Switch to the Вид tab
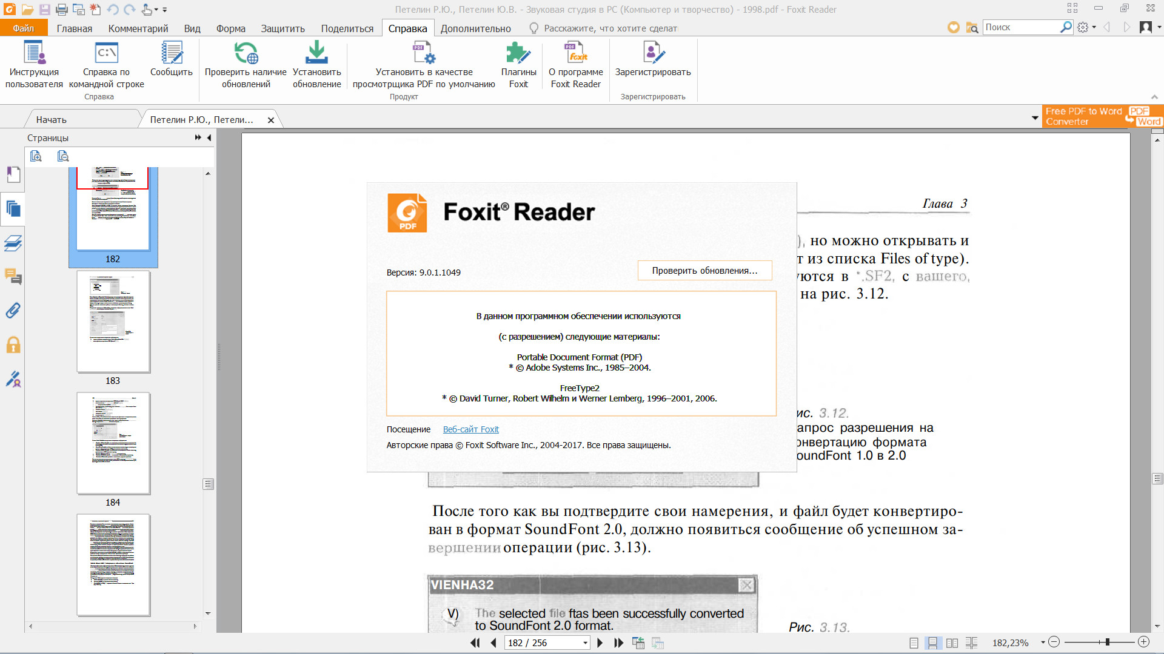This screenshot has width=1164, height=654. coord(192,28)
